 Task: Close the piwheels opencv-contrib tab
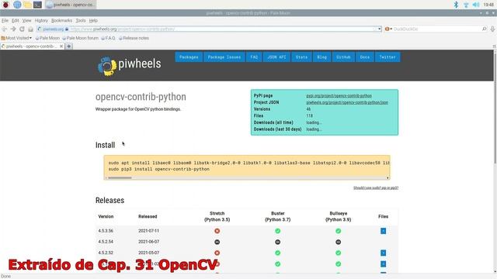click(x=61, y=46)
